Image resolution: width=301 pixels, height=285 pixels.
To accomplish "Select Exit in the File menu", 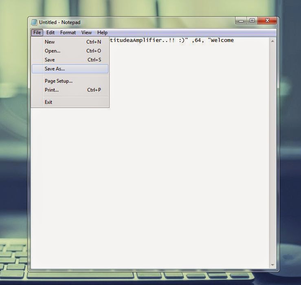I will pyautogui.click(x=70, y=102).
